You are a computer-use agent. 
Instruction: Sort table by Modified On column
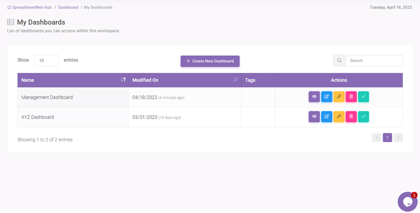pos(236,80)
